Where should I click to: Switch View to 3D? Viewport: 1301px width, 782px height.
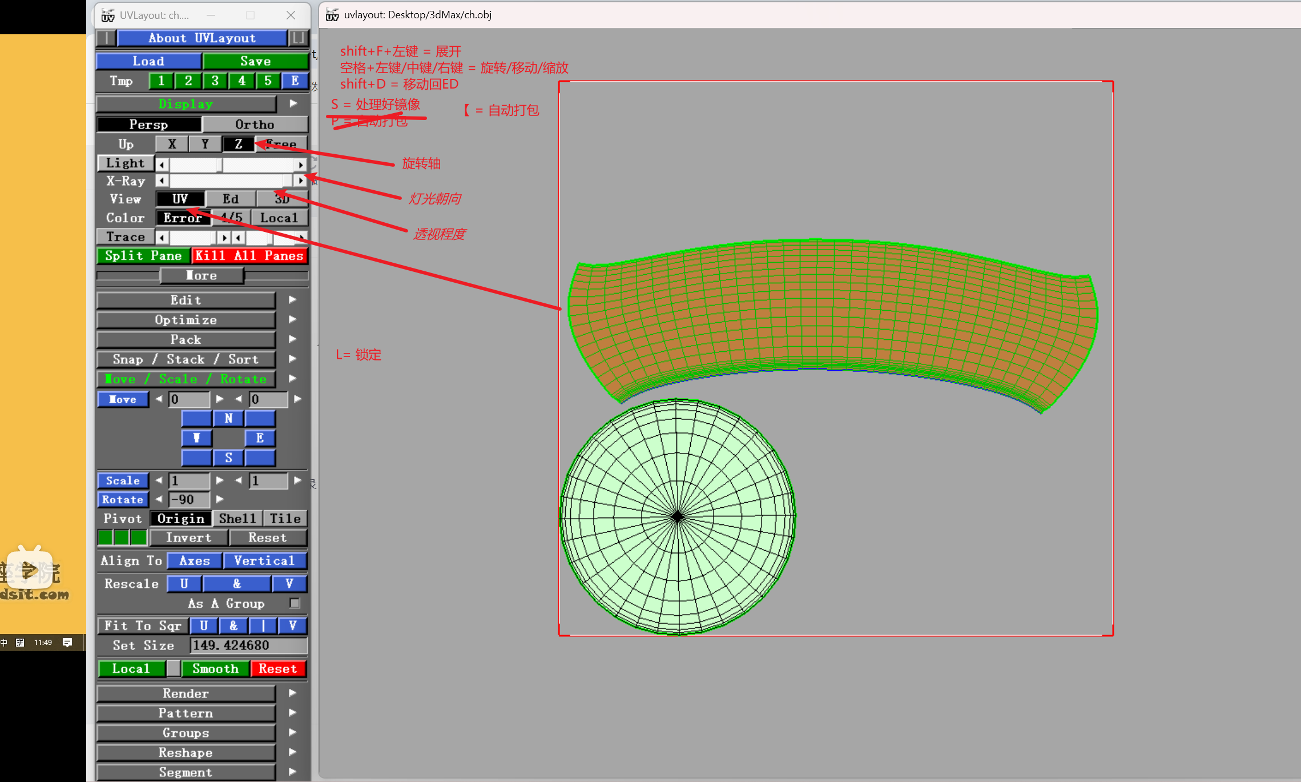coord(282,199)
